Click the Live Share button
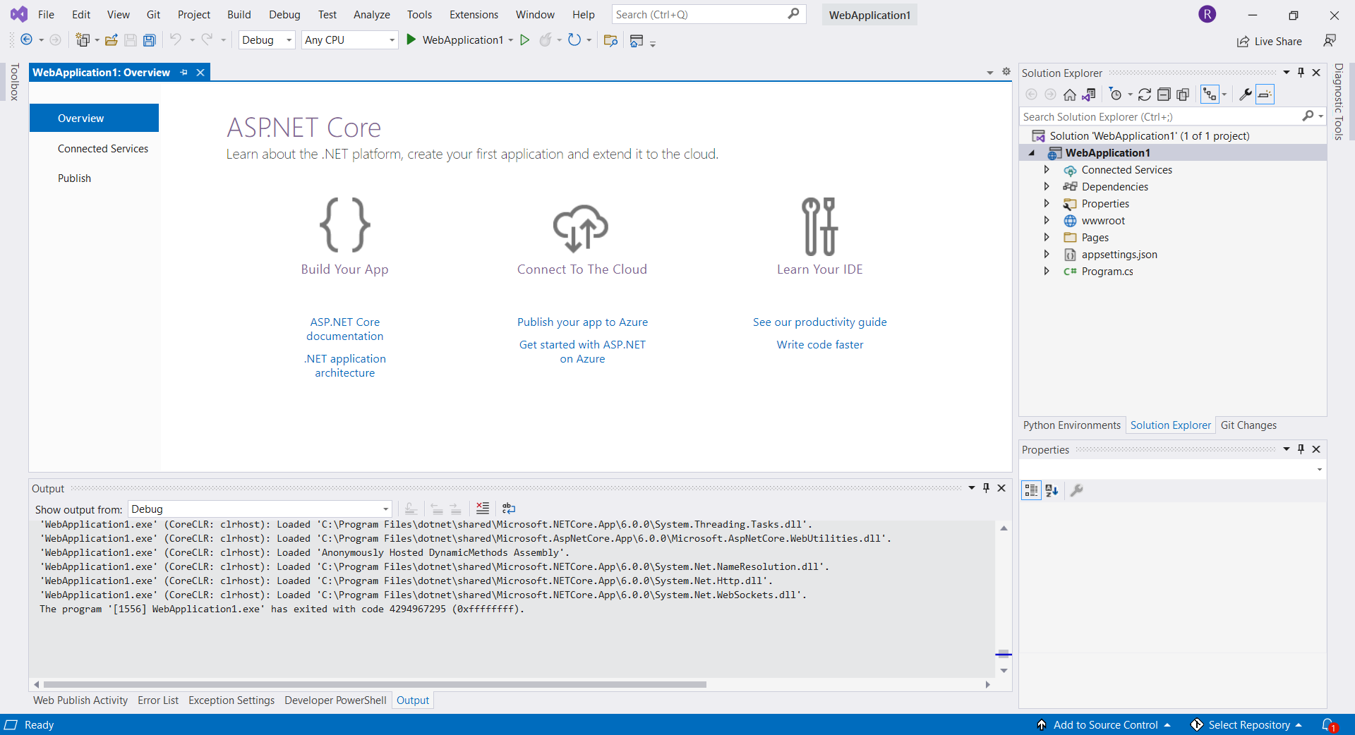Image resolution: width=1355 pixels, height=735 pixels. [x=1269, y=42]
